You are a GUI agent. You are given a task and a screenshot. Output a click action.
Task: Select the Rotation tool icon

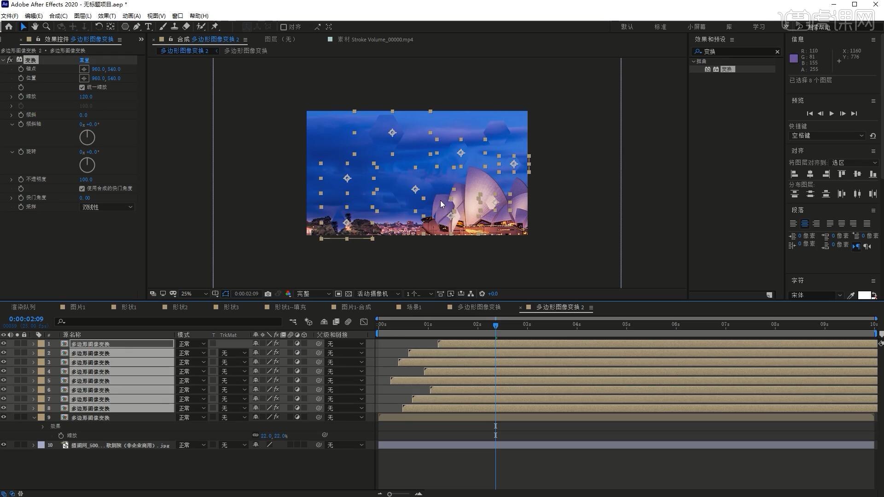pyautogui.click(x=99, y=27)
